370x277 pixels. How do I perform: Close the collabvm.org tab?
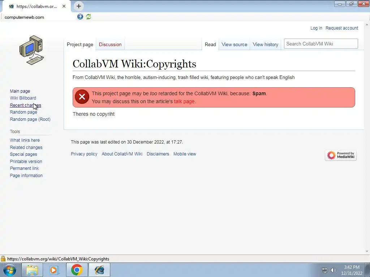click(x=64, y=6)
